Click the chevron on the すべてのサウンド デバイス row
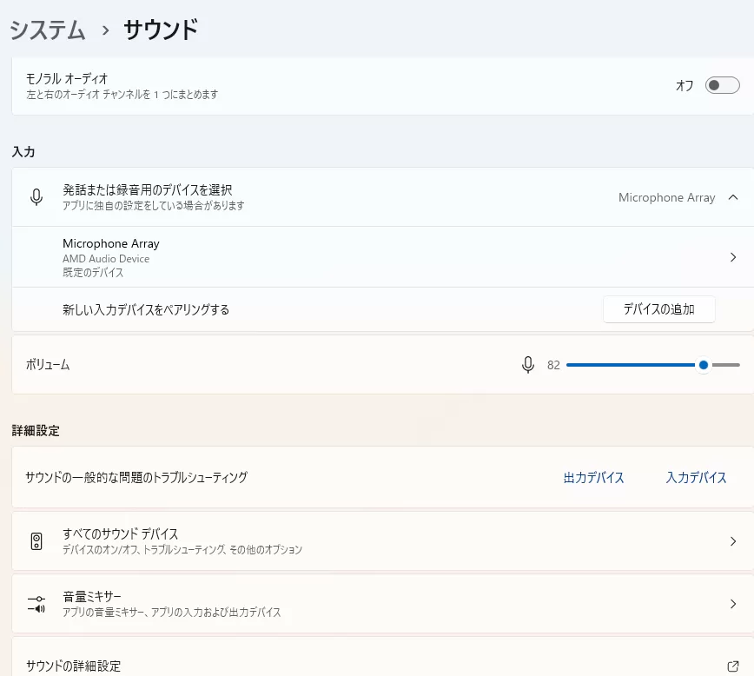The width and height of the screenshot is (754, 676). [733, 541]
